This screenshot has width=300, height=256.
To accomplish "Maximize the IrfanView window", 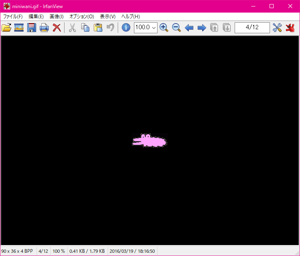I will (272, 6).
